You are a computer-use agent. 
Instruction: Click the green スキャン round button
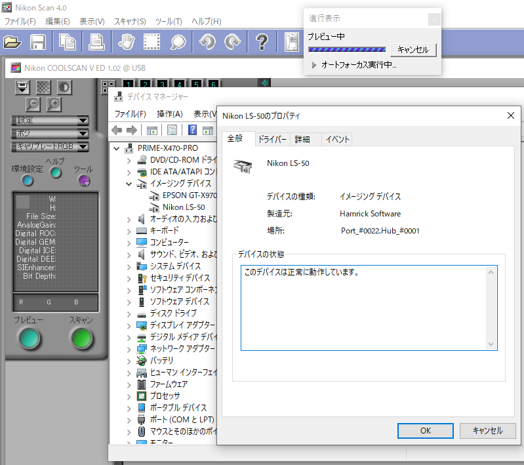(x=81, y=338)
